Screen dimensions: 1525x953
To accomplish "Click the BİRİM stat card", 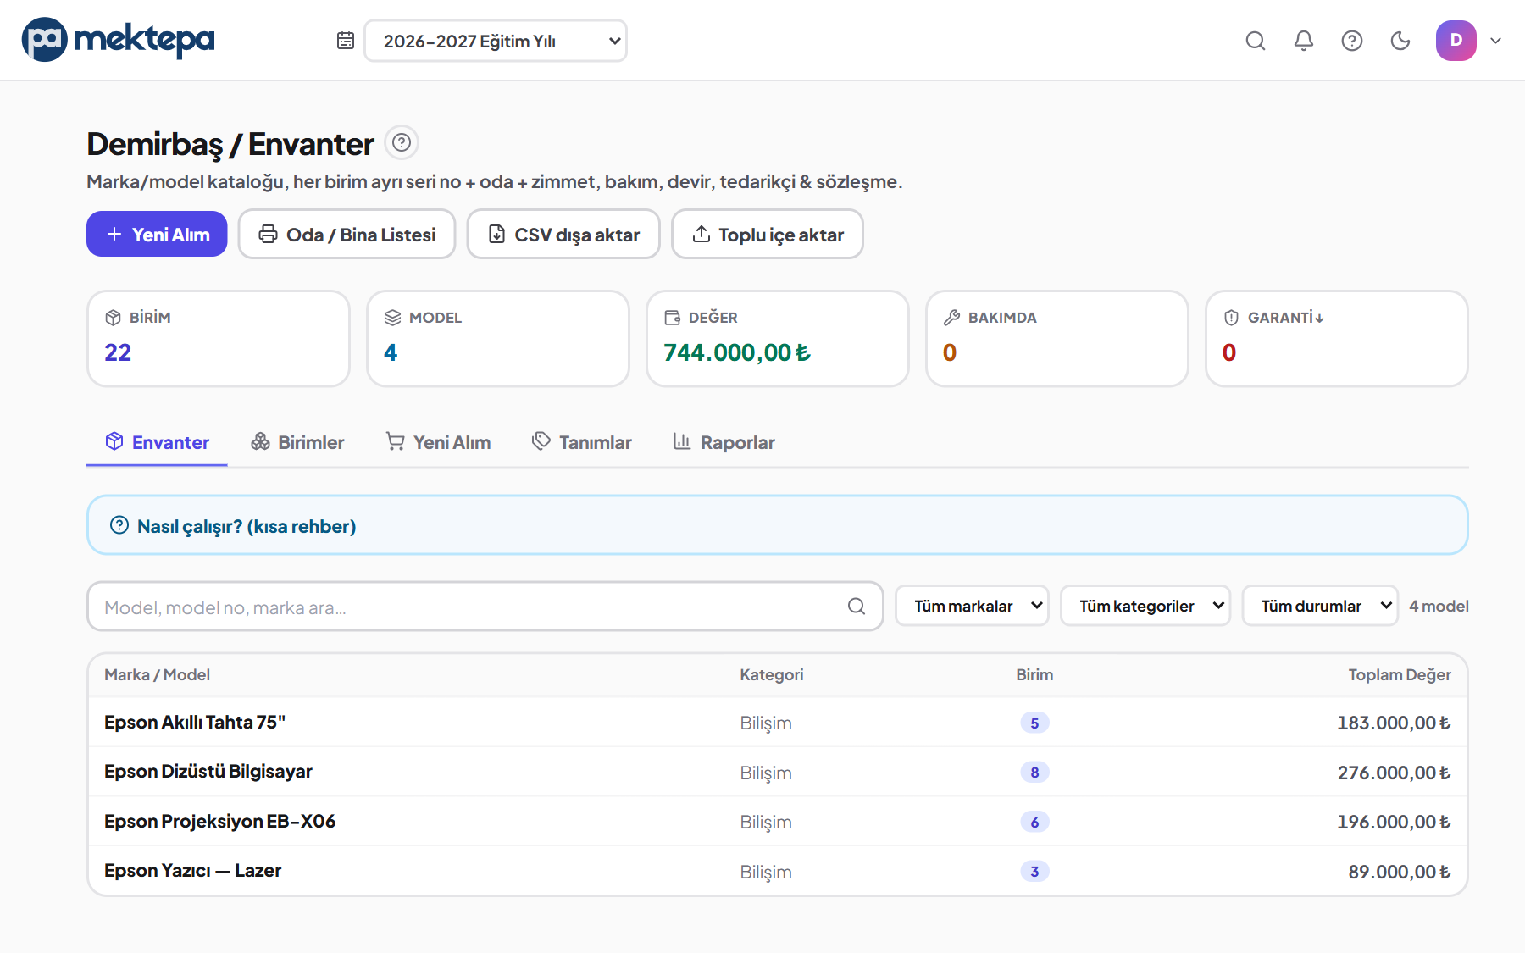I will pos(219,339).
